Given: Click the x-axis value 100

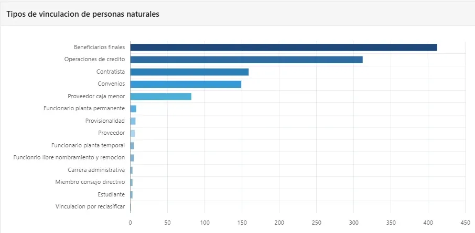Looking at the screenshot, I should tap(205, 223).
